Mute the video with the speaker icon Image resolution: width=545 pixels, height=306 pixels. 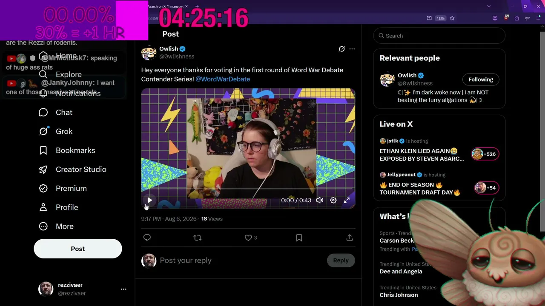[x=320, y=200]
